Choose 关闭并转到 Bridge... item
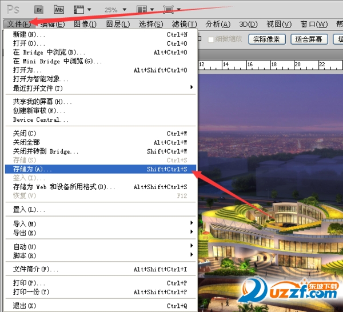This screenshot has height=312, width=343. (x=101, y=151)
